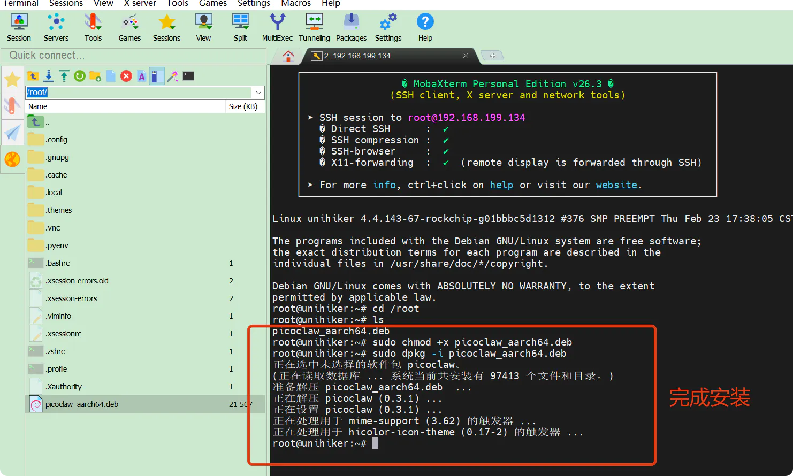Screen dimensions: 793x476
Task: Select the .config folder
Action: click(146, 140)
